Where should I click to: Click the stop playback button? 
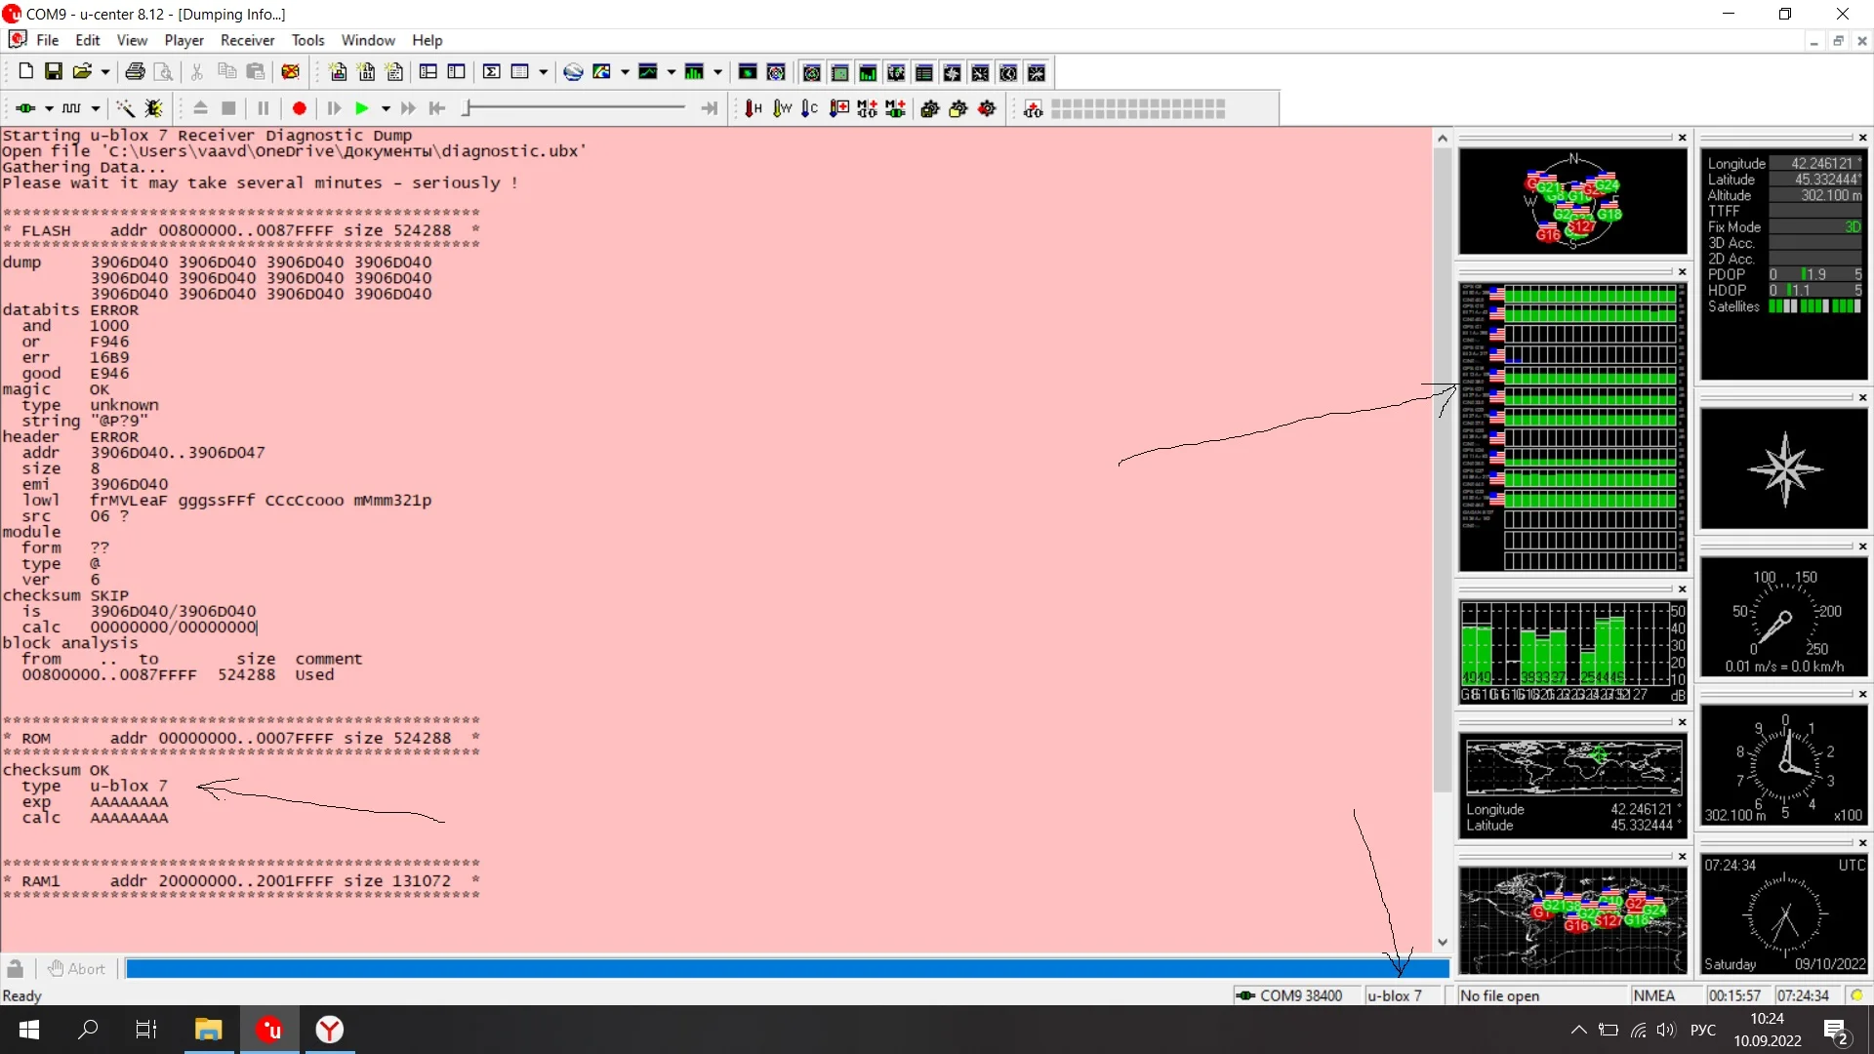click(228, 108)
